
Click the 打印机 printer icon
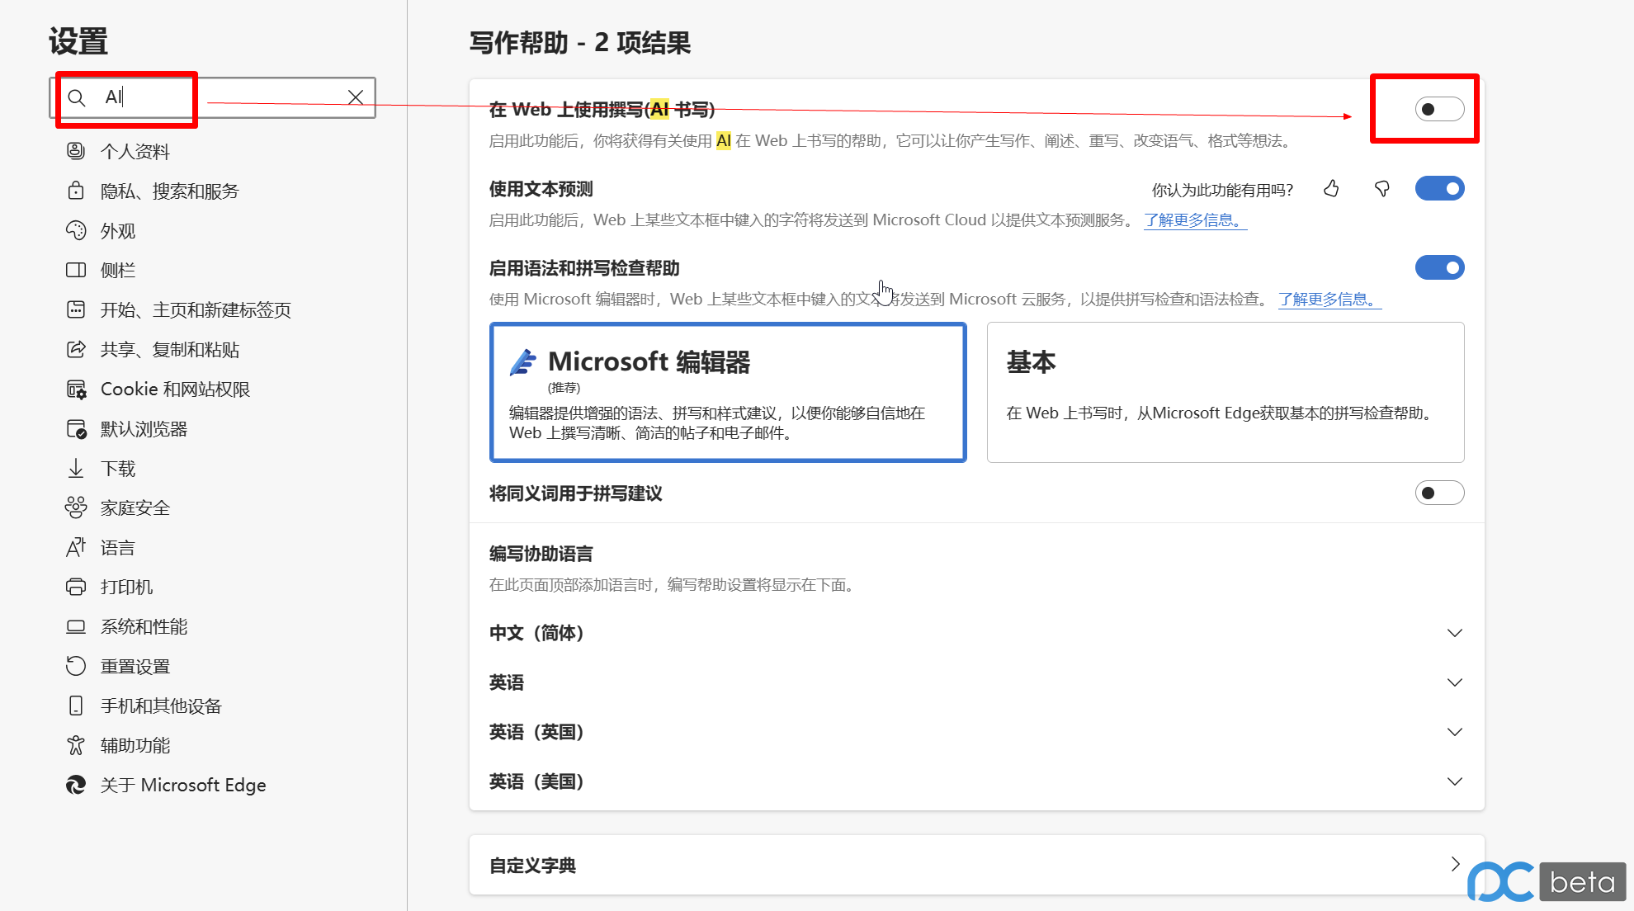click(76, 587)
